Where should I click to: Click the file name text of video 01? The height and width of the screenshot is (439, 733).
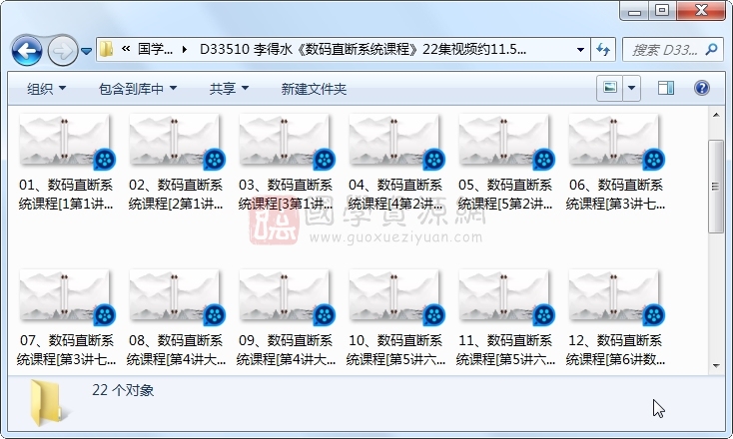tap(66, 195)
